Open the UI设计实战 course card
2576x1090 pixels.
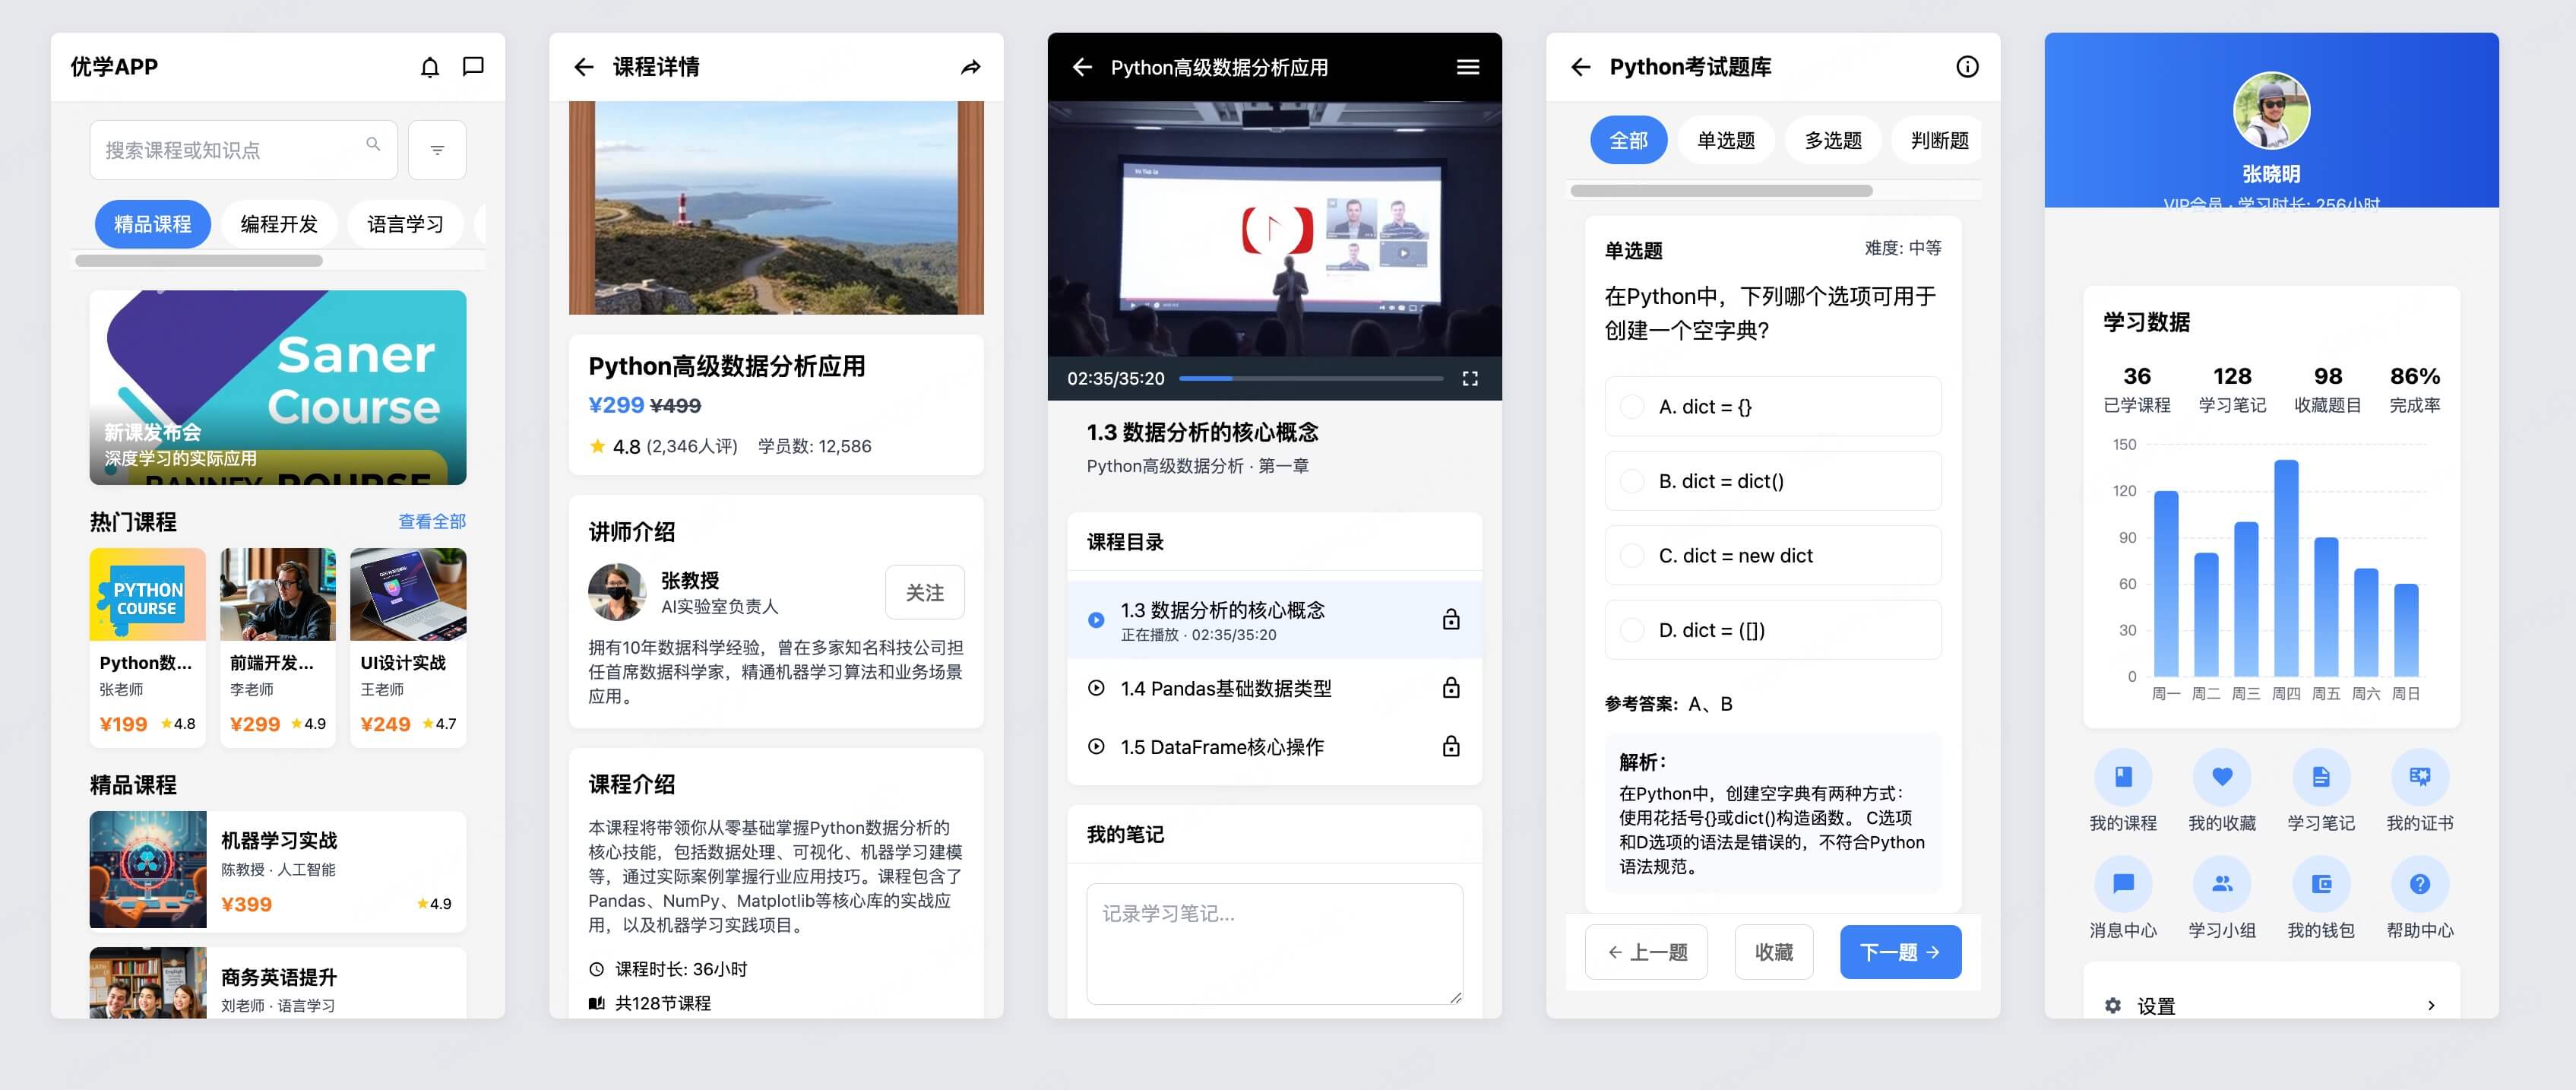click(408, 648)
